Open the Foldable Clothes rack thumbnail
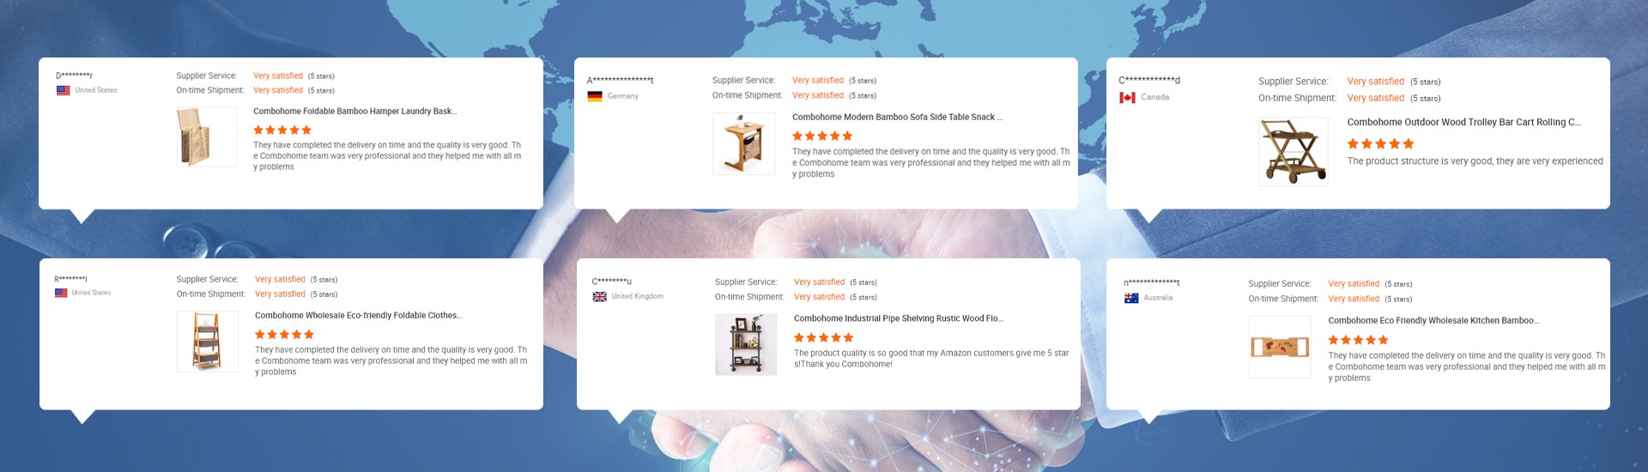Viewport: 1648px width, 472px height. tap(208, 342)
